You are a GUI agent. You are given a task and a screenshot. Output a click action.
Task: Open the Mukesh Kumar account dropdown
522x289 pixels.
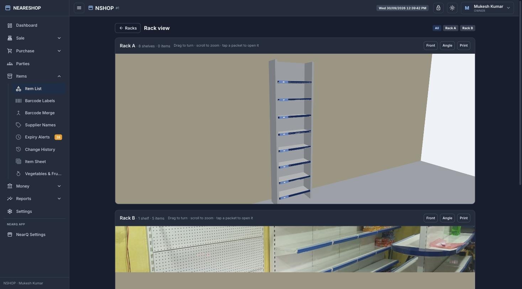pos(487,8)
